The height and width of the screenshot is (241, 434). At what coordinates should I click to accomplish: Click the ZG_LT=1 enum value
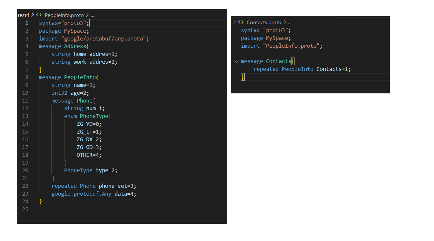tap(89, 132)
